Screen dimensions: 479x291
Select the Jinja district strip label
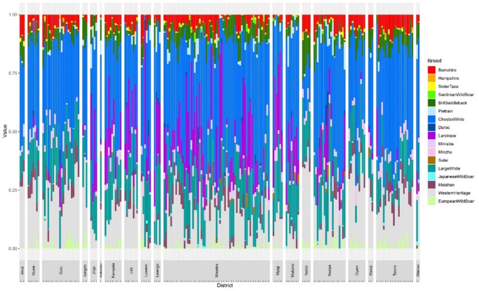coord(94,270)
